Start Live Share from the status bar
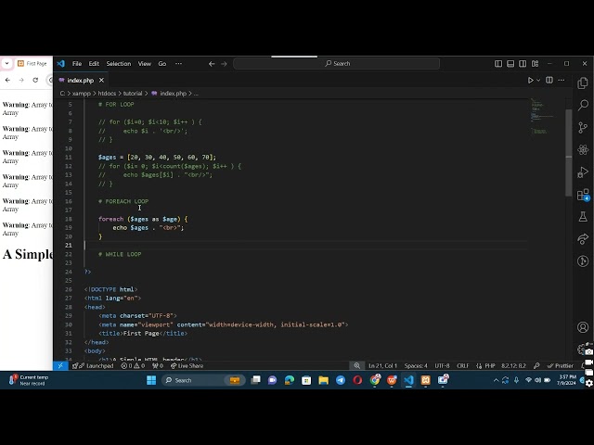The height and width of the screenshot is (445, 594). (x=187, y=366)
